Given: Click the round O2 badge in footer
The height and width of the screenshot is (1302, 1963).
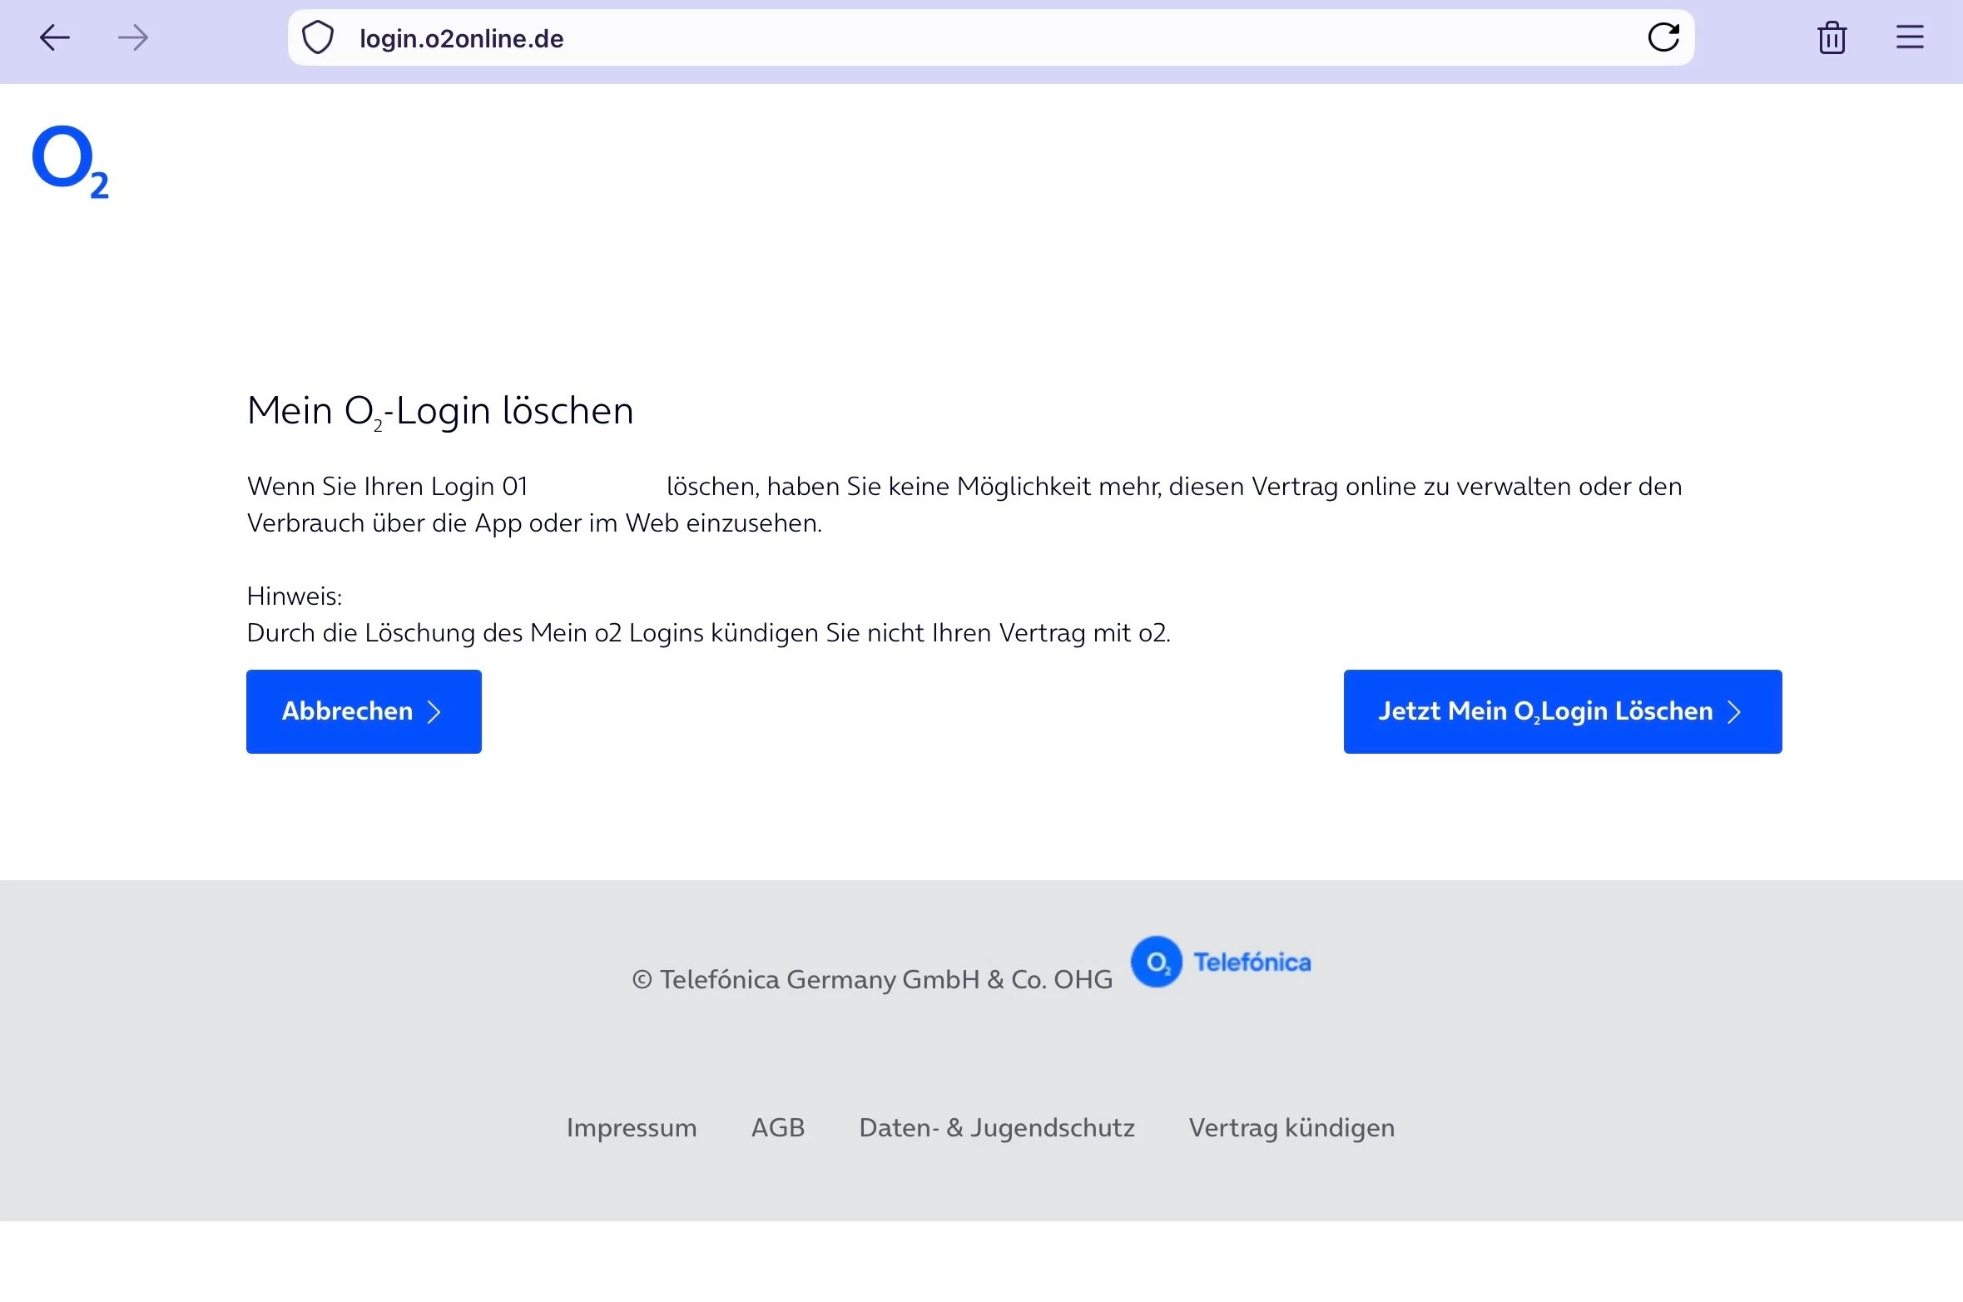Looking at the screenshot, I should [1156, 962].
